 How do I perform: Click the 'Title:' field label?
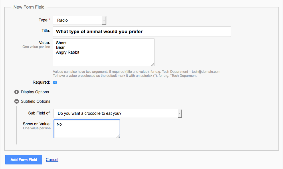[45, 31]
